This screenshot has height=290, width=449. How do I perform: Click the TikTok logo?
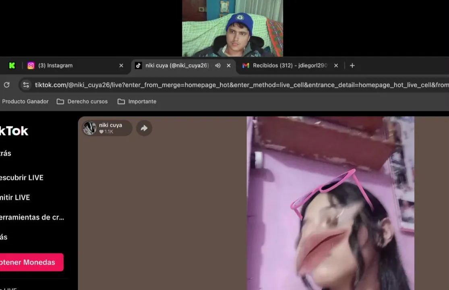(14, 131)
